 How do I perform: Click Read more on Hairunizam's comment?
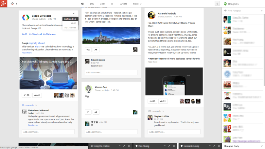33,125
